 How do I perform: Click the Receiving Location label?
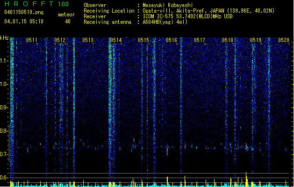[109, 11]
